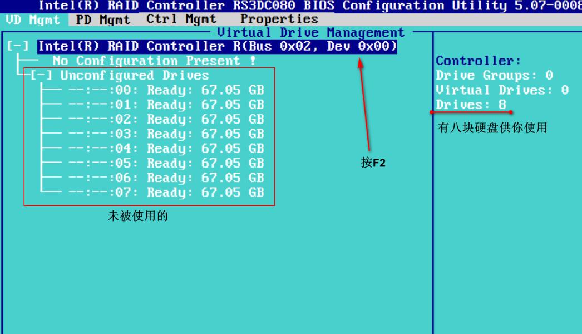Select the Unconfigured Drives label
The height and width of the screenshot is (334, 582).
click(x=134, y=75)
